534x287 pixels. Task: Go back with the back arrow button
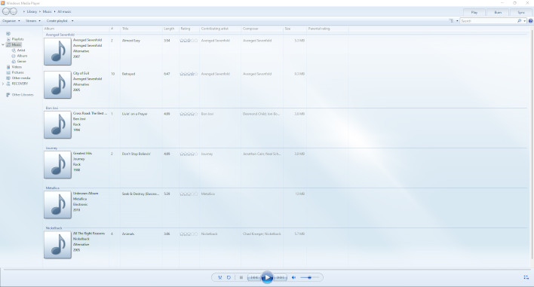click(6, 11)
